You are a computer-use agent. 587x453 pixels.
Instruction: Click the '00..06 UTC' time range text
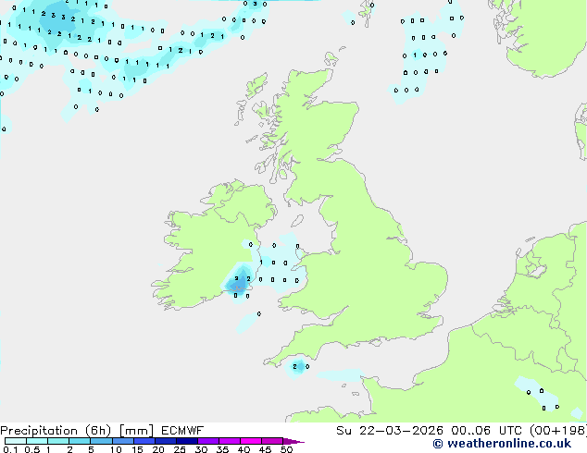click(486, 431)
